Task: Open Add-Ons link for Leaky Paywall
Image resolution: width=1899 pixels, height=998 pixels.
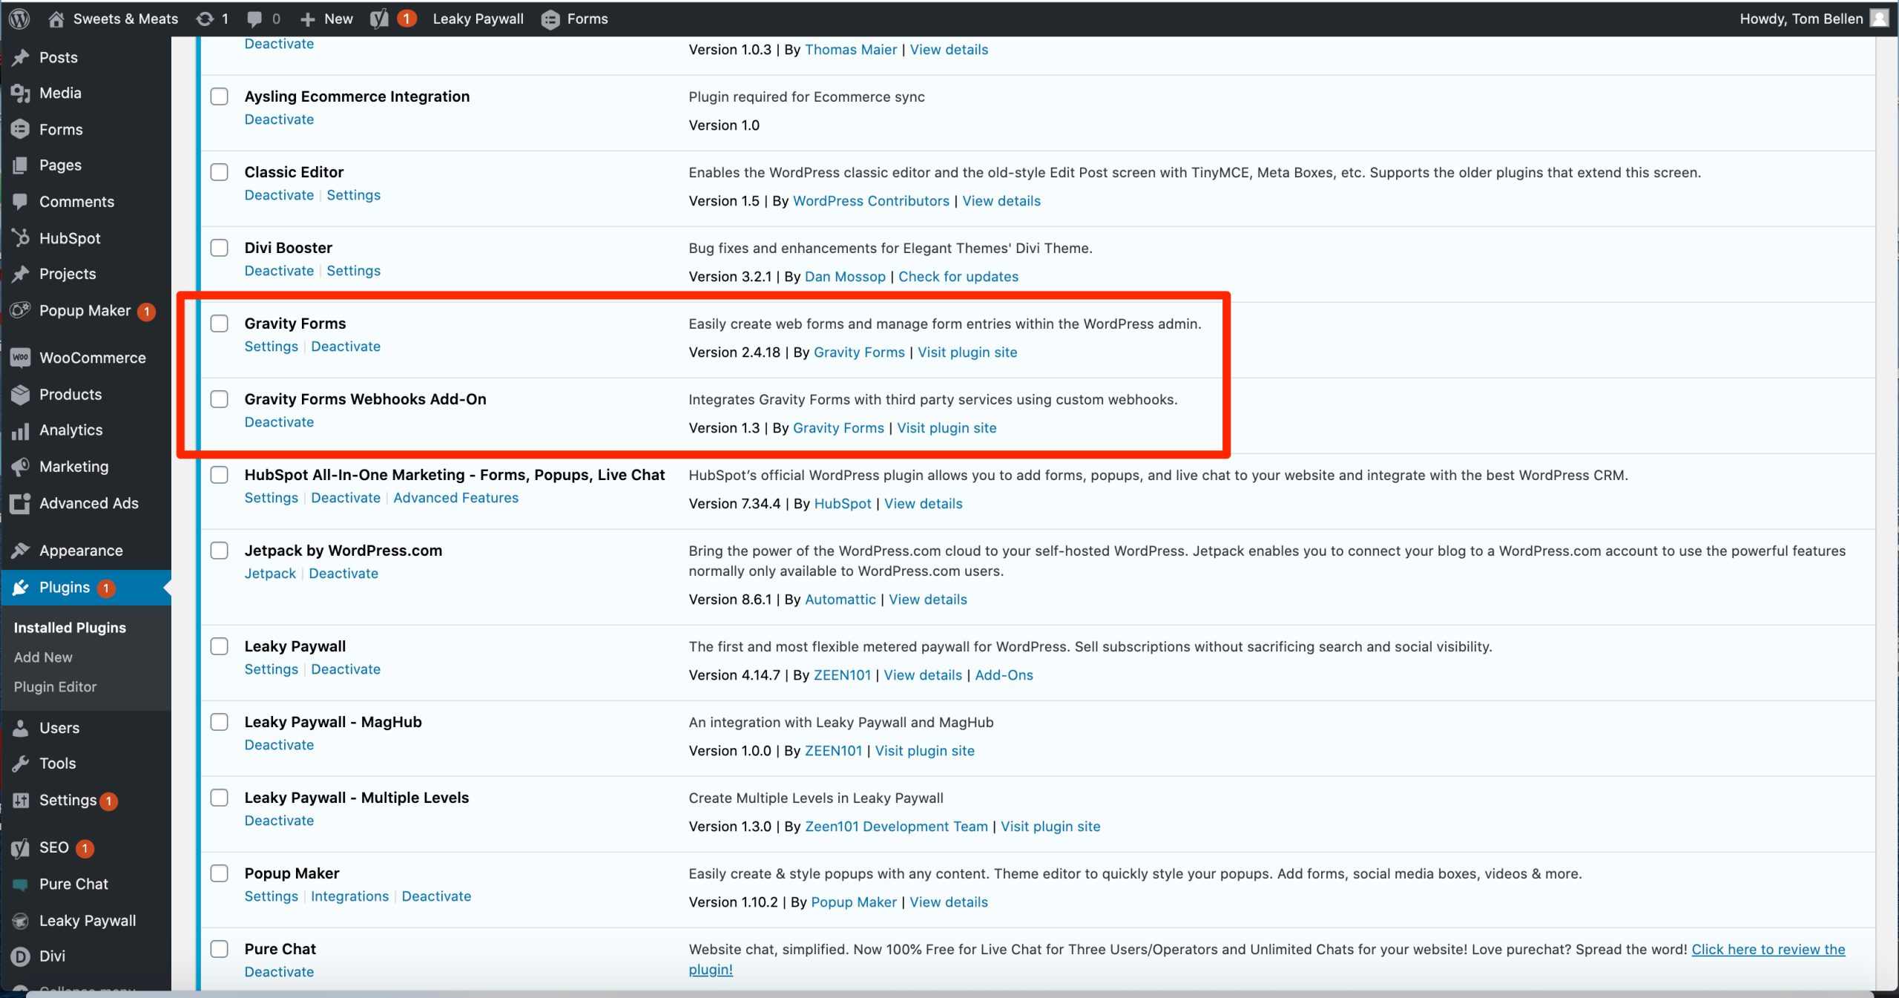Action: tap(1004, 675)
